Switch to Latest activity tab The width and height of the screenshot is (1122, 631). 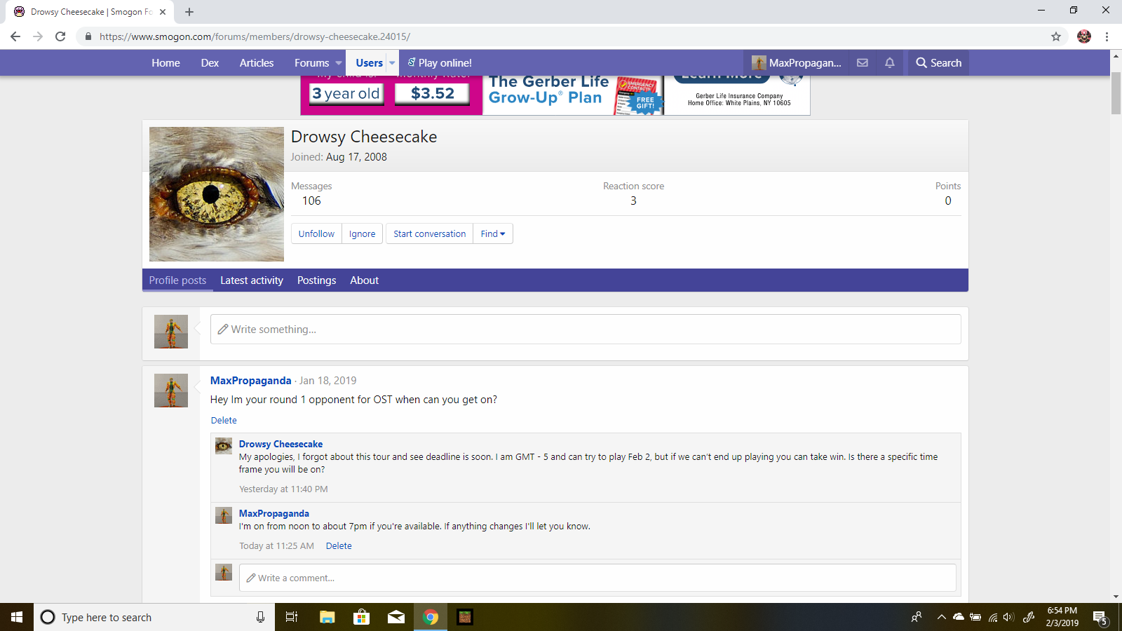click(252, 280)
